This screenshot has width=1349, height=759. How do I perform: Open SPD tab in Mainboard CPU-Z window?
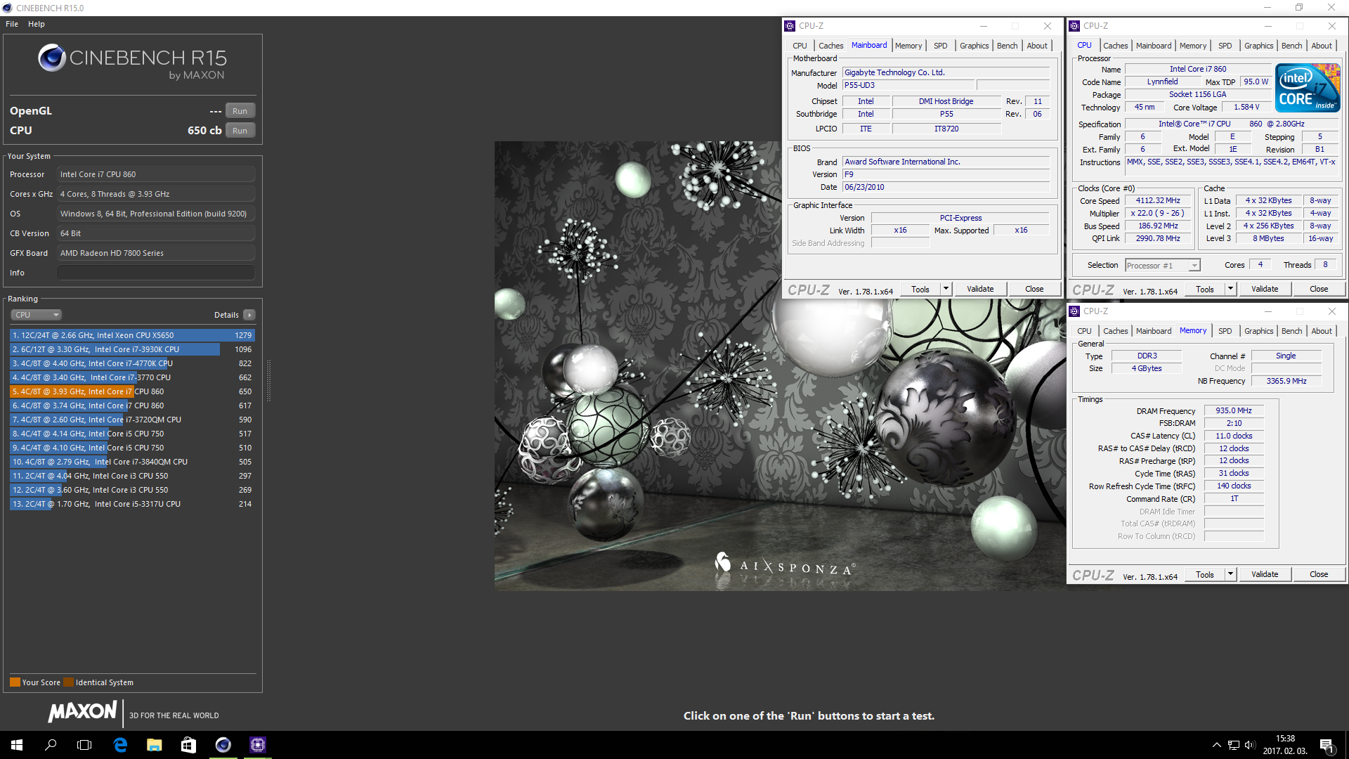click(x=940, y=46)
